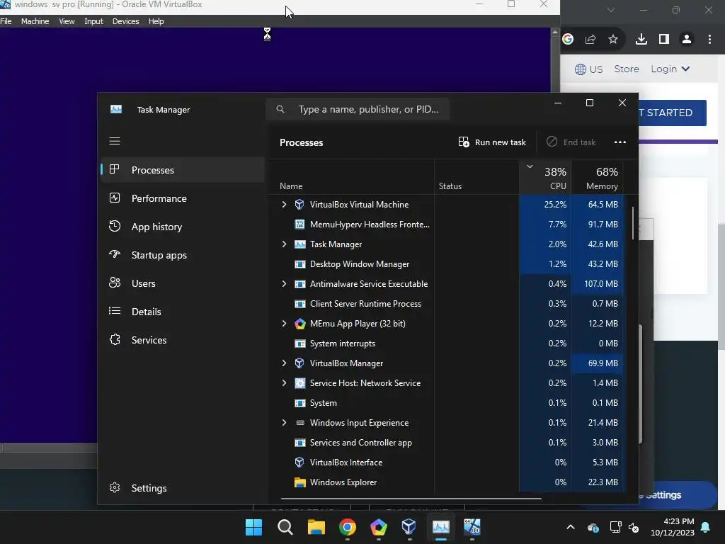Viewport: 725px width, 544px height.
Task: Select MemuHyperv Headless Frontend process row
Action: point(446,225)
